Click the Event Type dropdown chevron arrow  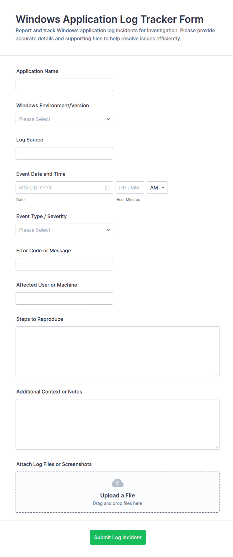(108, 230)
